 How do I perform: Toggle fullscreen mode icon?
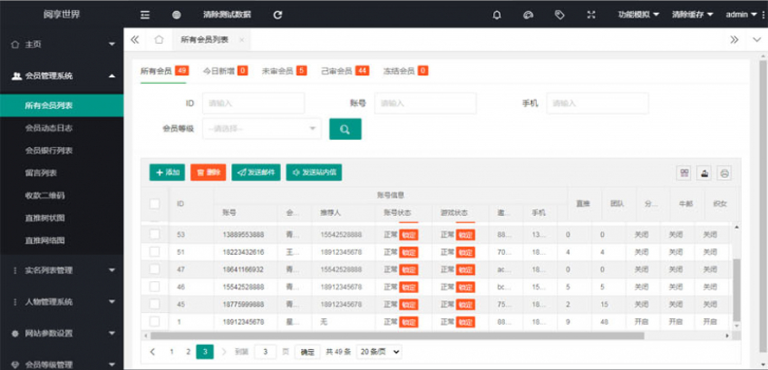(x=592, y=15)
